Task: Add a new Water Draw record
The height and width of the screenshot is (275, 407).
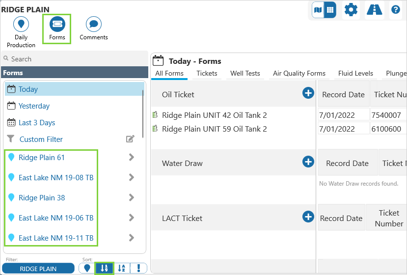Action: coord(308,162)
